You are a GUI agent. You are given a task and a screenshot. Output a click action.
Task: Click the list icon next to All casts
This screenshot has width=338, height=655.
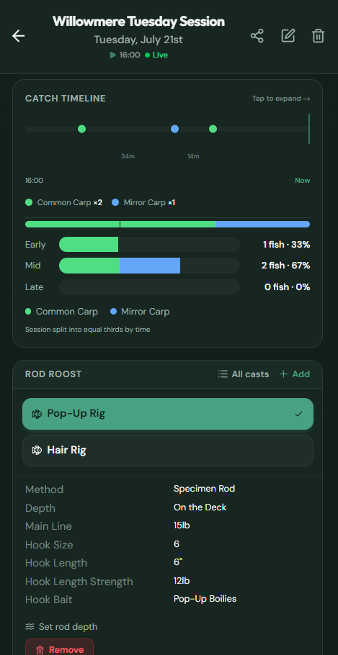click(x=223, y=374)
